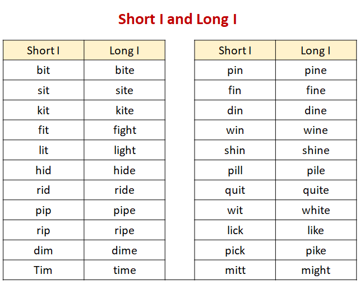Select the word 'shine' cell
360x284 pixels.
point(316,150)
